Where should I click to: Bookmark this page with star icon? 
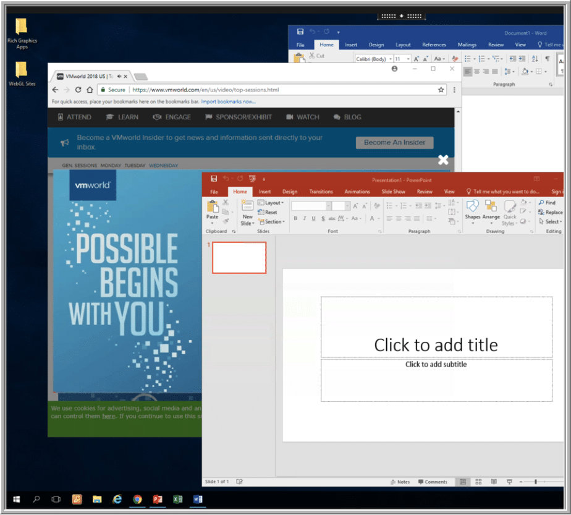click(441, 90)
